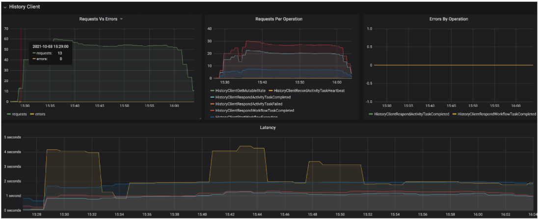Click the yellow color swatch for errors
540x219 pixels.
tap(32, 114)
